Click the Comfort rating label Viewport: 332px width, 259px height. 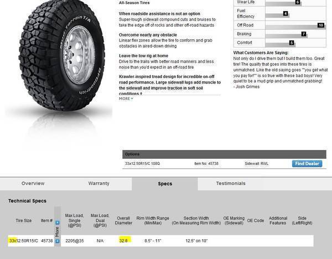(x=245, y=43)
